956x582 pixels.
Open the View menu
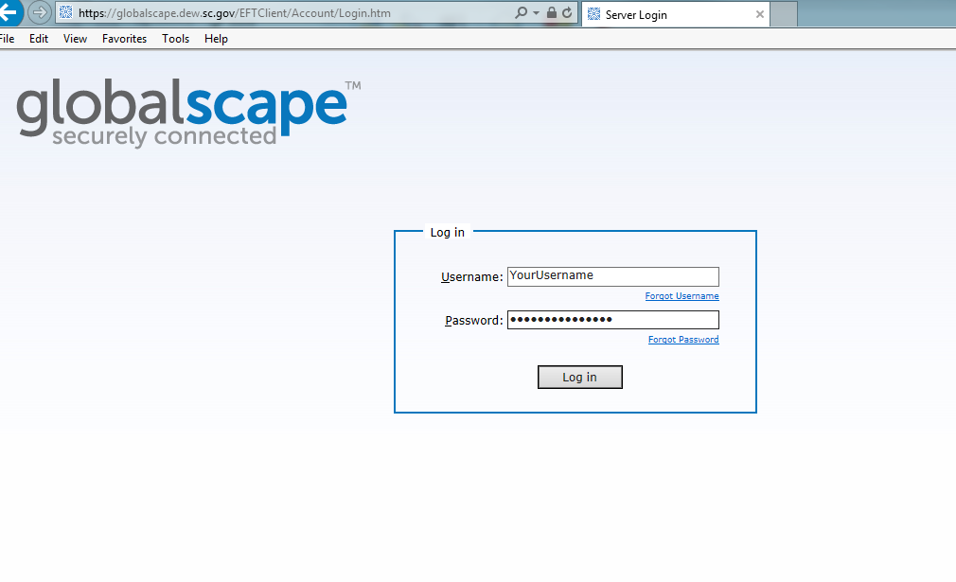[x=76, y=39]
